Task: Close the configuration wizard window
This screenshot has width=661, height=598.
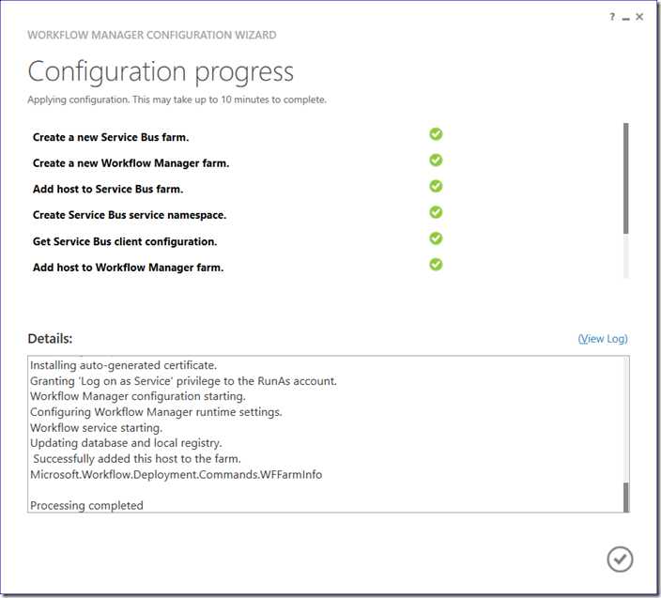Action: [639, 17]
